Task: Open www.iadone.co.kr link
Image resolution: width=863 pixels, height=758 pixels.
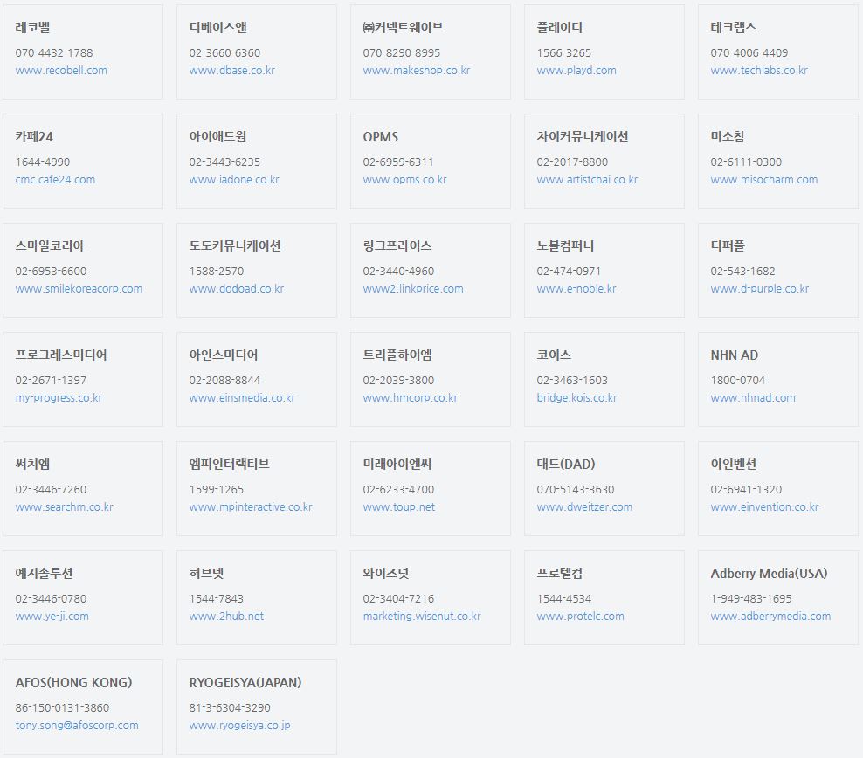Action: click(234, 179)
